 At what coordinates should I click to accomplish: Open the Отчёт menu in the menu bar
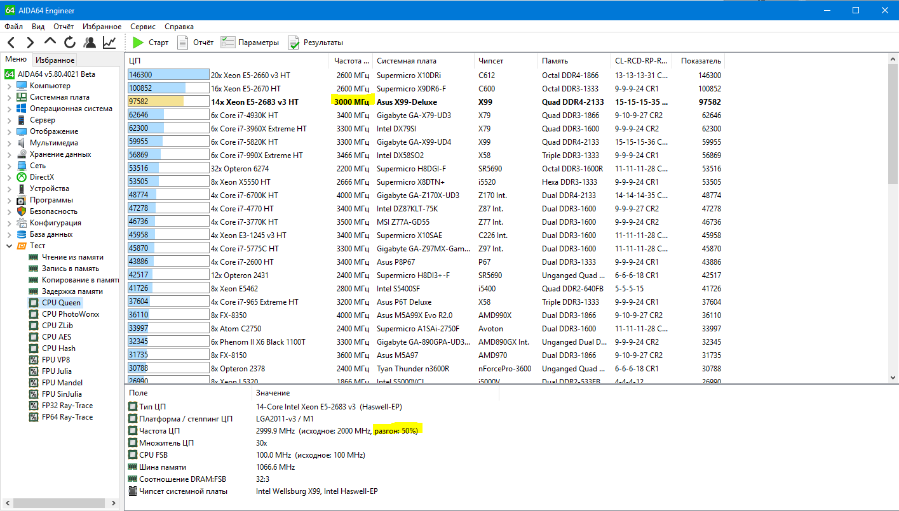(x=64, y=27)
